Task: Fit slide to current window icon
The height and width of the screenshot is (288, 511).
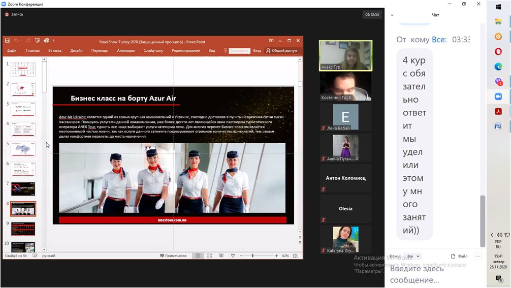Action: 295,256
